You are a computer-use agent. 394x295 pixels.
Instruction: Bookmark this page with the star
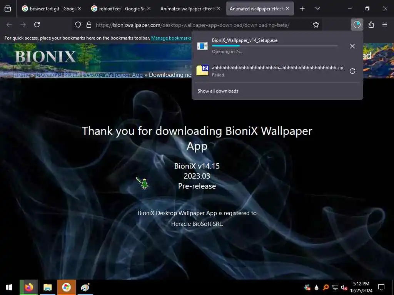[316, 25]
